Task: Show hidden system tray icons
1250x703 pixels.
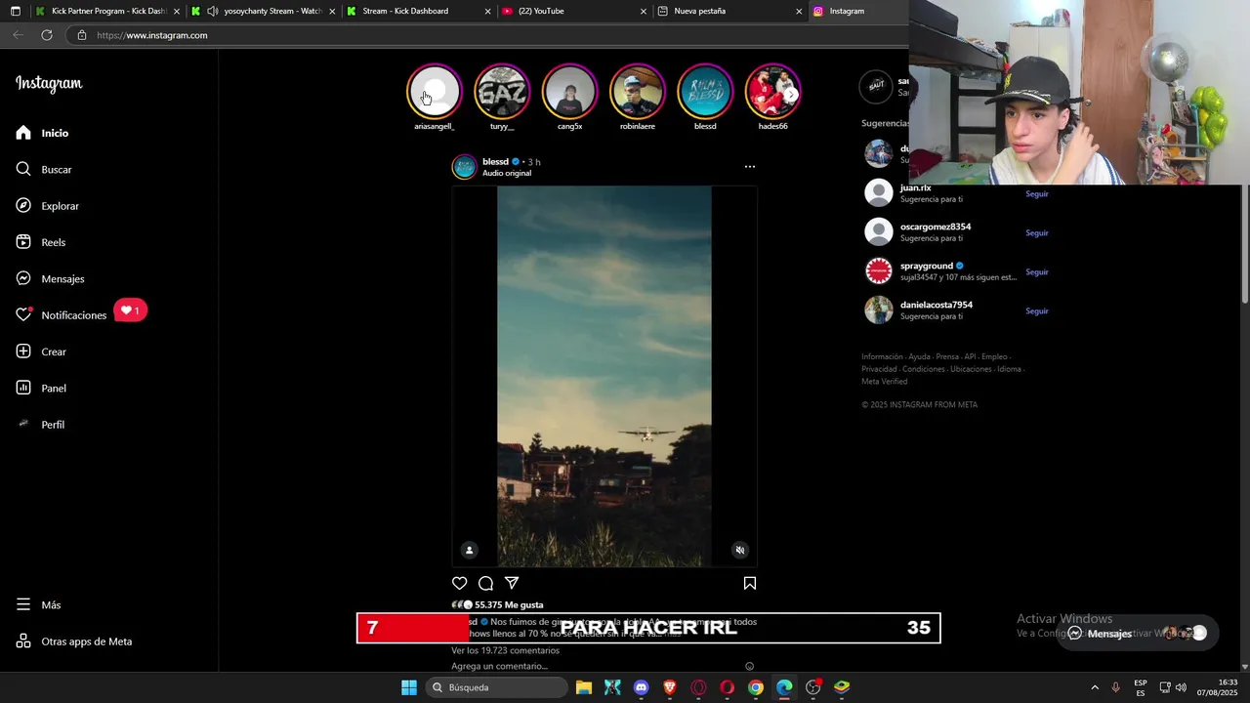Action: (x=1095, y=687)
